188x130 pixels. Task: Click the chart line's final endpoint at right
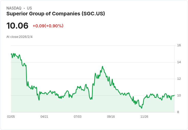[174, 95]
